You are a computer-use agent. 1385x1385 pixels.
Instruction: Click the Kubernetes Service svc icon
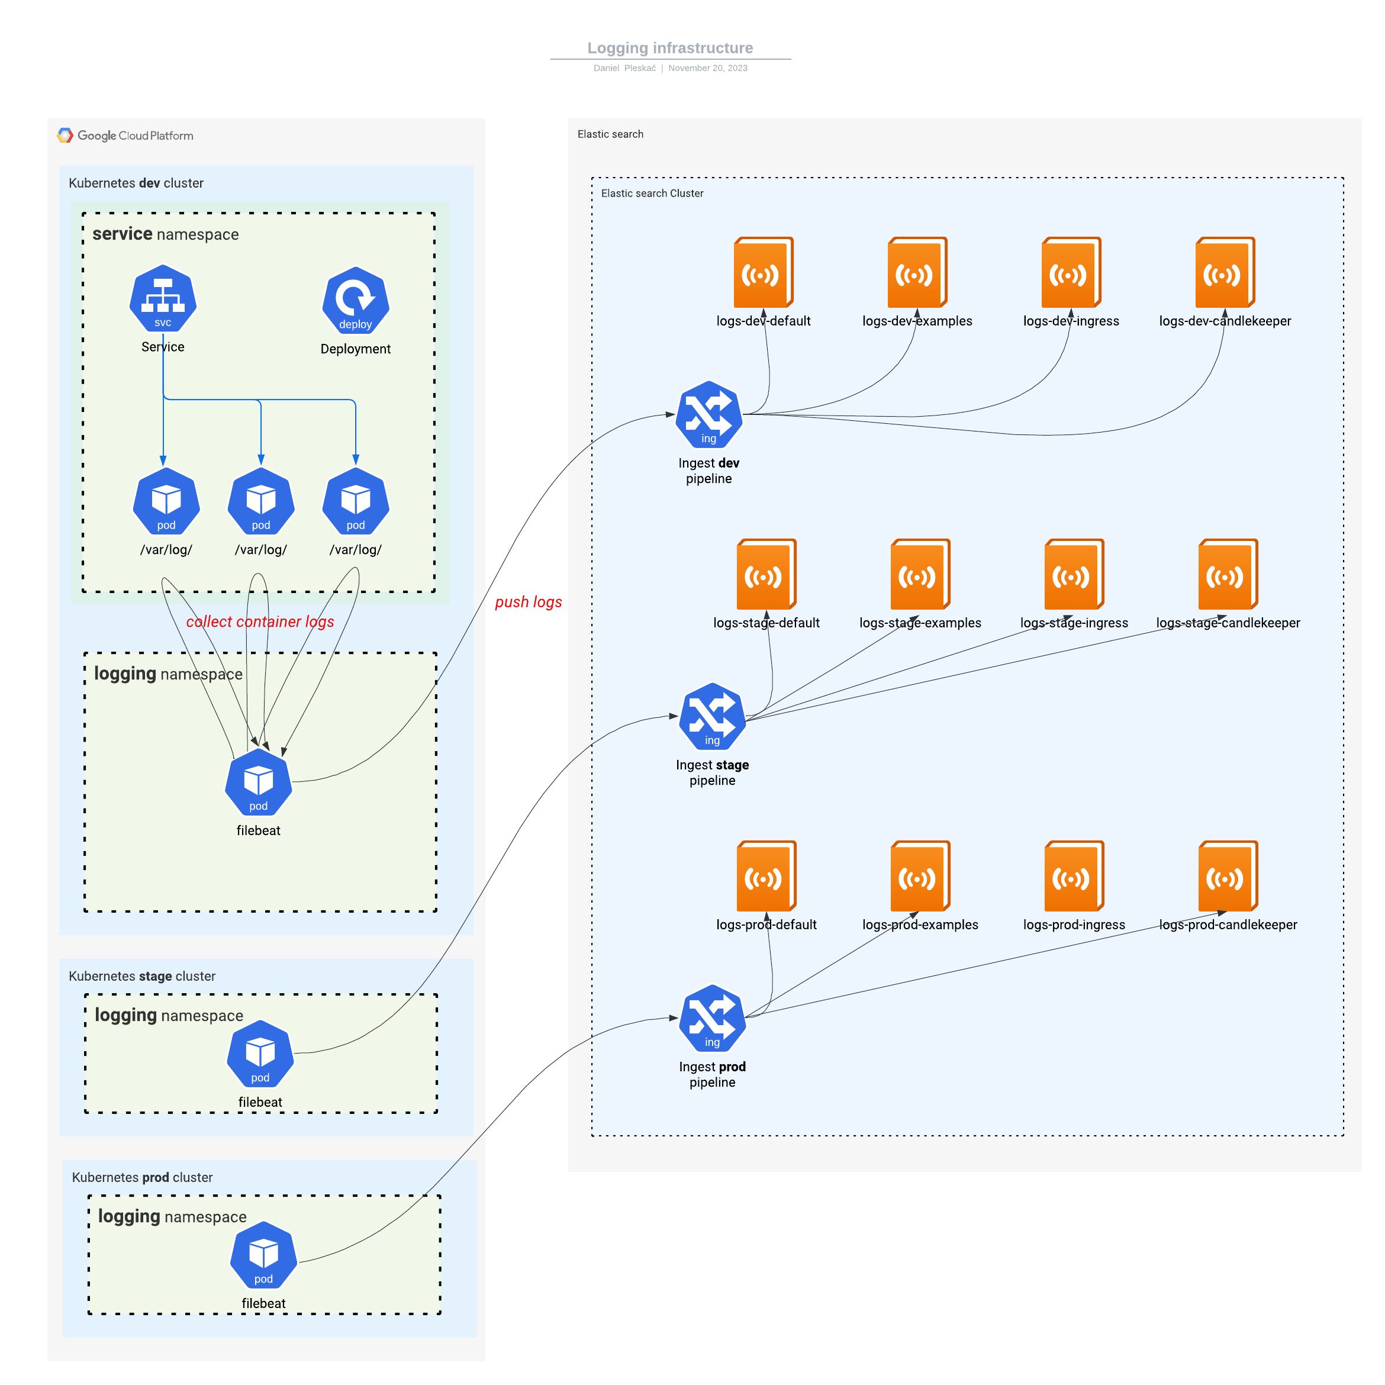click(x=163, y=298)
